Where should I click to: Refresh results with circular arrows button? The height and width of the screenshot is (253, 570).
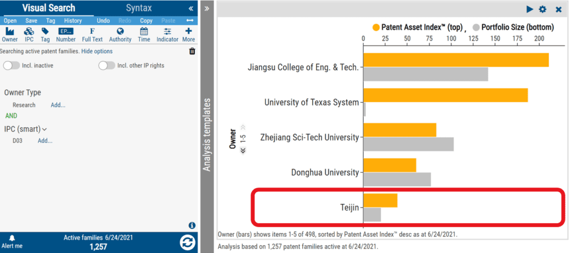pos(188,242)
